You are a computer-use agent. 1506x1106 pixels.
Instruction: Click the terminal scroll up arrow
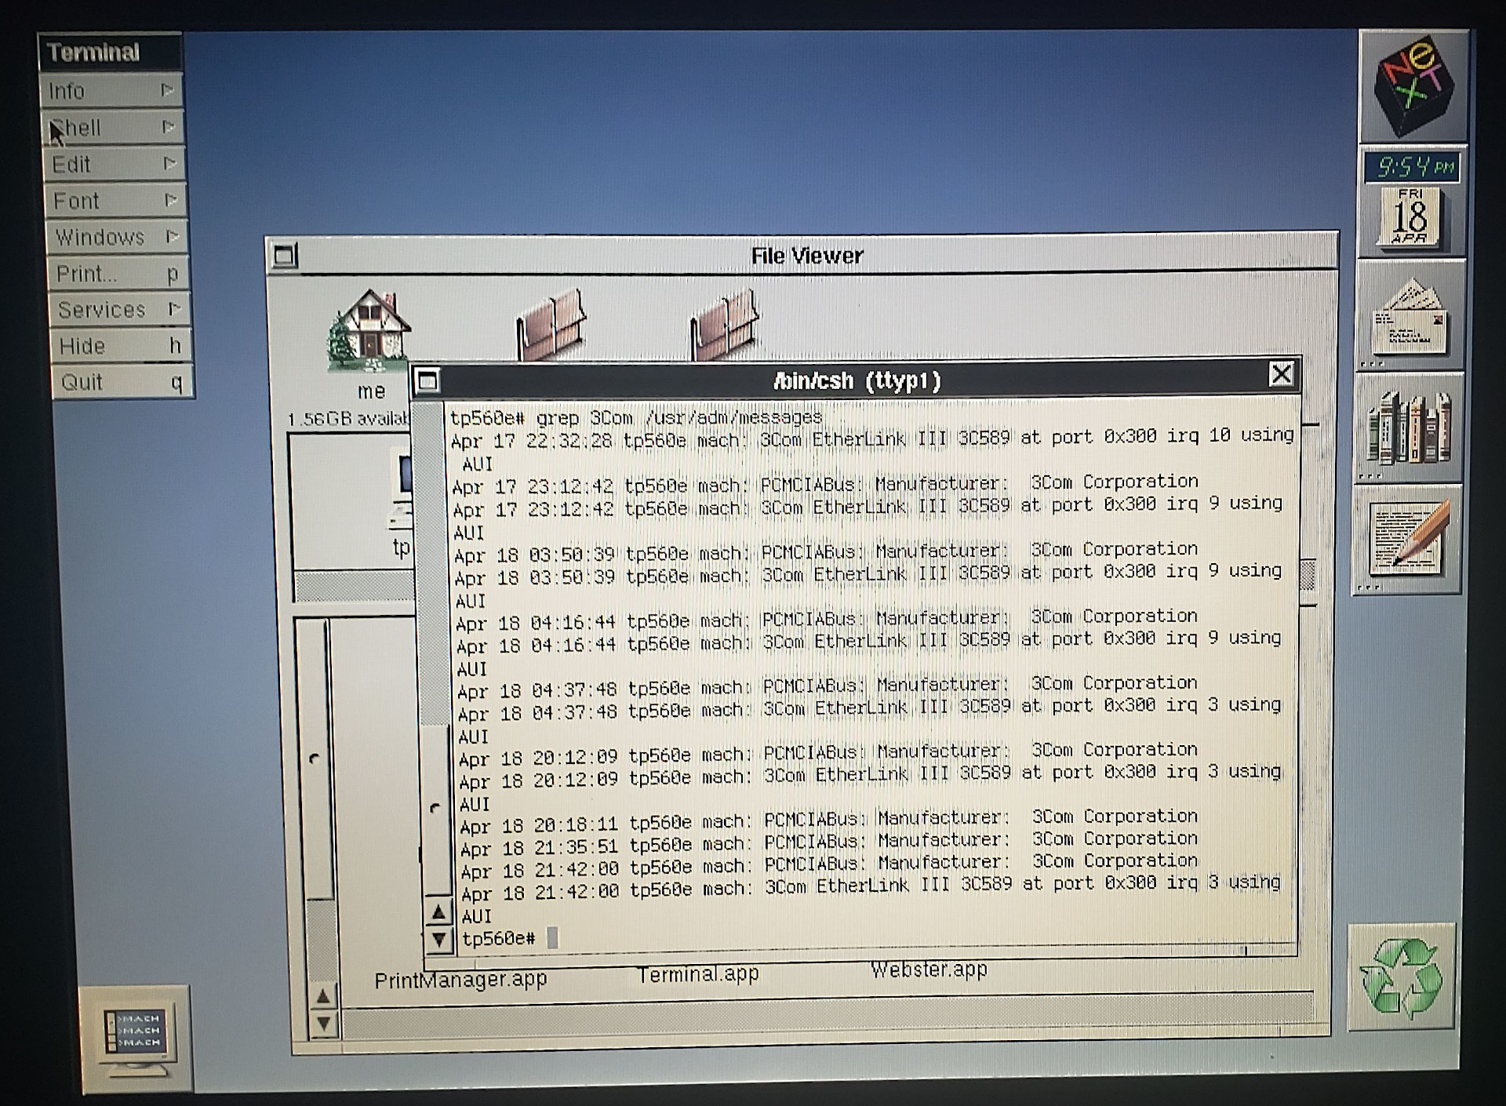pyautogui.click(x=438, y=912)
